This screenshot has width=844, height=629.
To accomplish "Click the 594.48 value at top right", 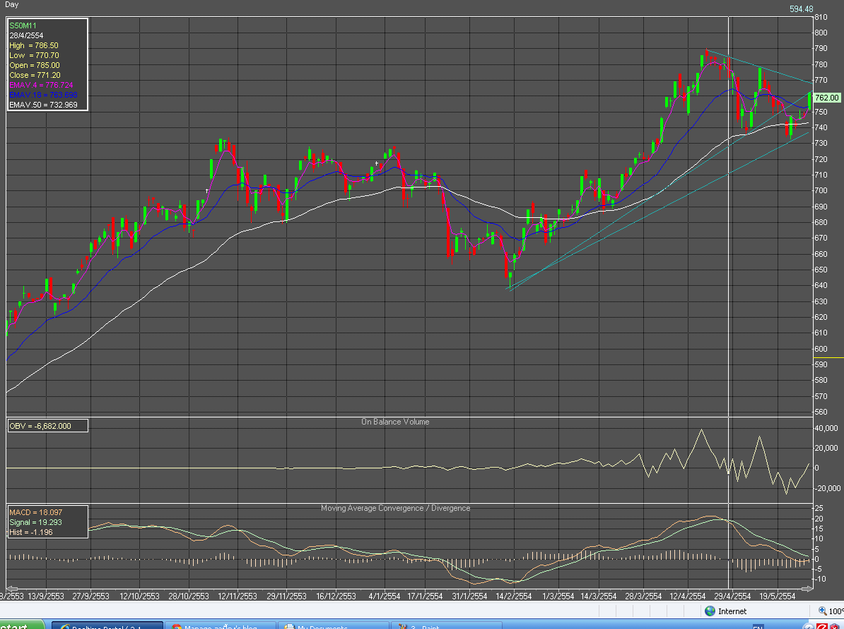I will (801, 9).
